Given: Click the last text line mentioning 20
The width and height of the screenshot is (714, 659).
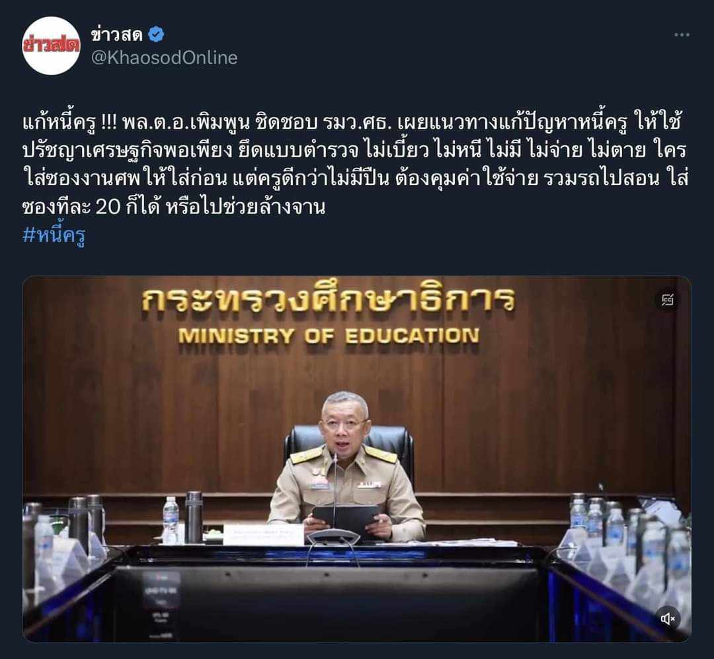Looking at the screenshot, I should click(x=173, y=208).
